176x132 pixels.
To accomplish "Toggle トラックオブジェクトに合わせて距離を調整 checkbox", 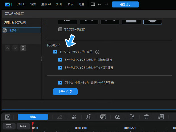I will click(x=60, y=60).
